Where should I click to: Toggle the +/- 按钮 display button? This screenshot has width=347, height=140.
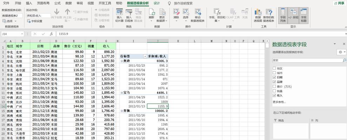293,15
